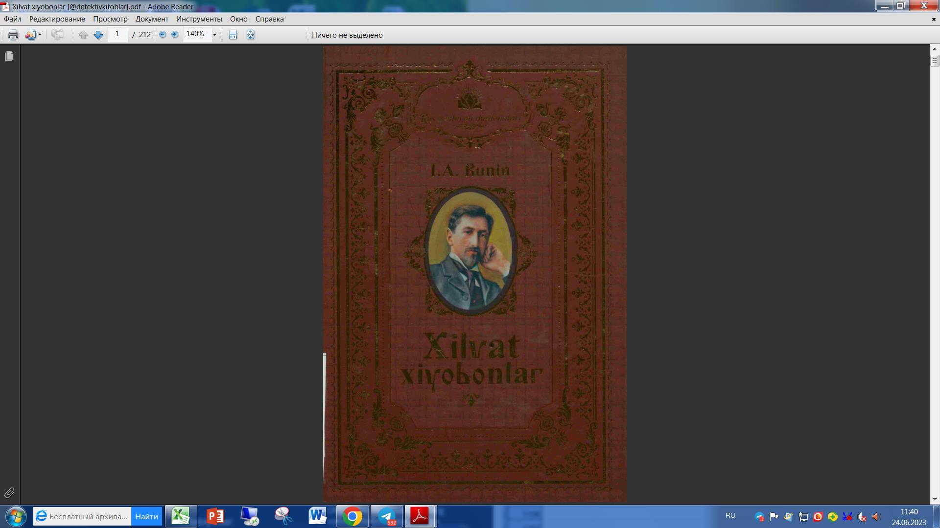Image resolution: width=940 pixels, height=528 pixels.
Task: Open the zoom level dropdown arrow
Action: 214,35
